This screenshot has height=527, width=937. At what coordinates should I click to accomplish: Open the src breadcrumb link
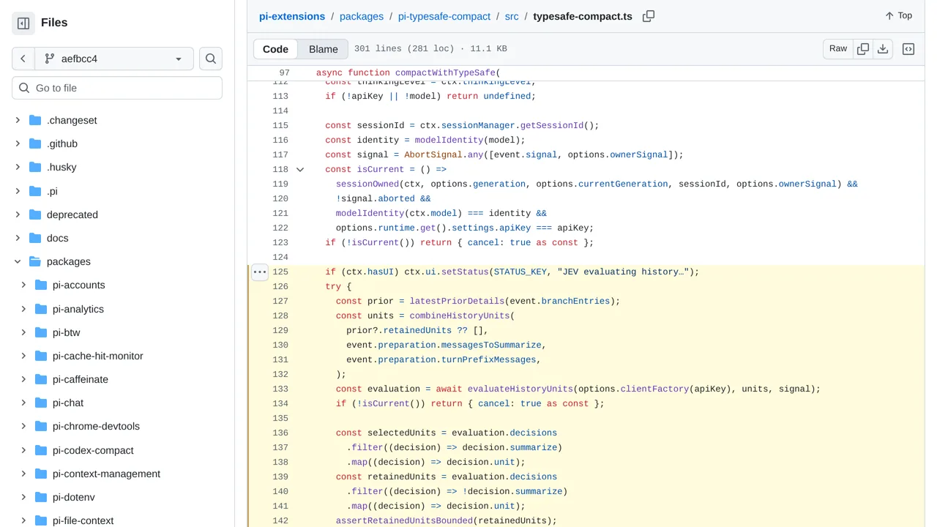[512, 16]
